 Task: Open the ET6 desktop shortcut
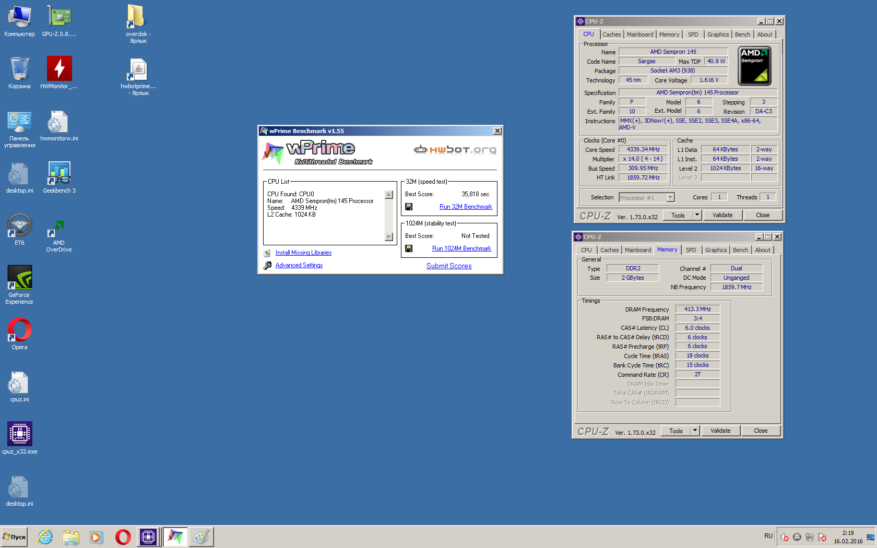(19, 230)
